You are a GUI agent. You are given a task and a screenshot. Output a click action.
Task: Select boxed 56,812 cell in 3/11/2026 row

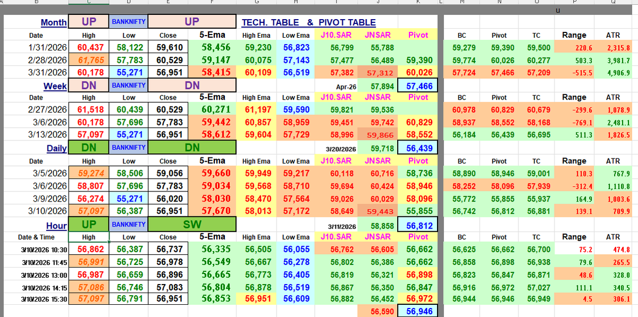pos(418,225)
